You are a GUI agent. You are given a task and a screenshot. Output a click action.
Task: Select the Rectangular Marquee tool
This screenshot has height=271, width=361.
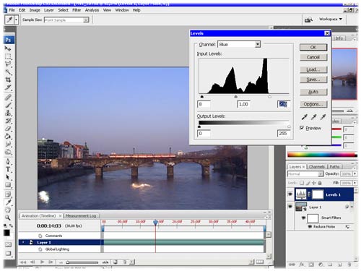point(8,56)
